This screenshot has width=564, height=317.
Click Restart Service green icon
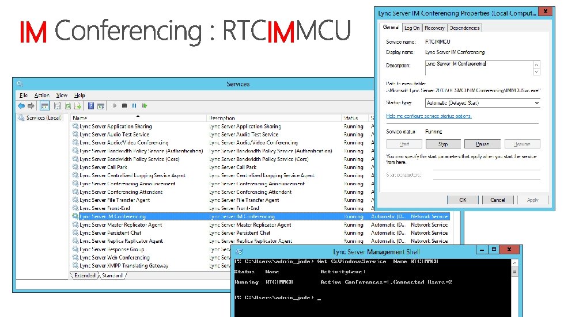[145, 105]
